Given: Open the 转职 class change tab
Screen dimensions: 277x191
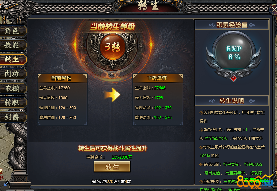Looking at the screenshot, I should 13,103.
